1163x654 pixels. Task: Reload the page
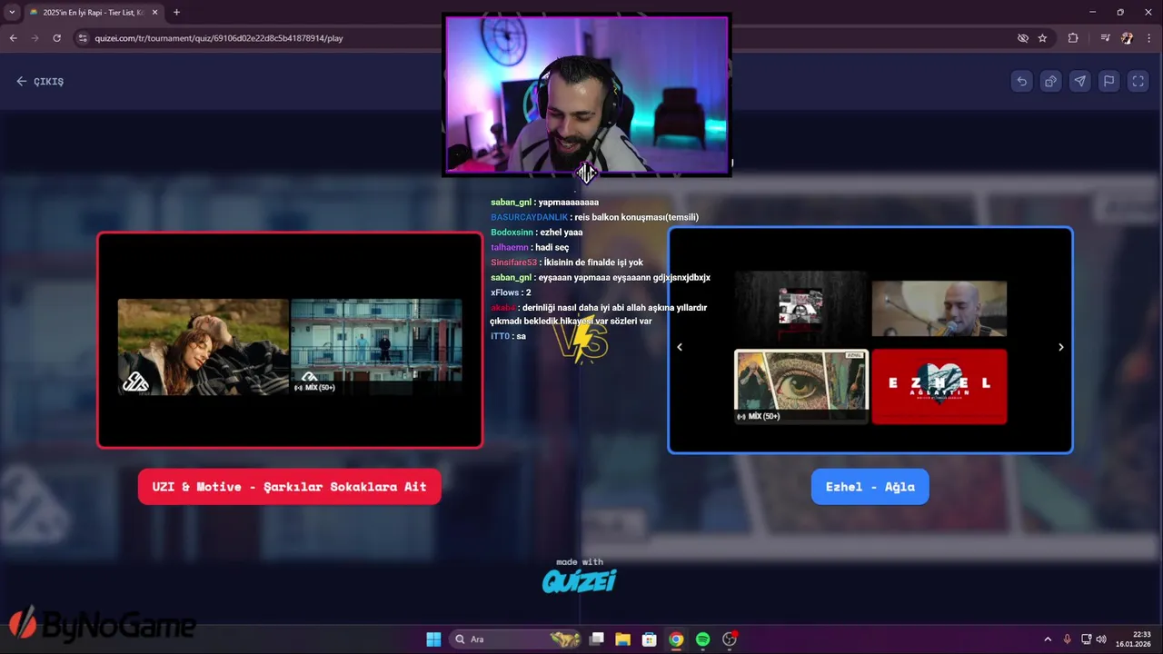click(56, 38)
